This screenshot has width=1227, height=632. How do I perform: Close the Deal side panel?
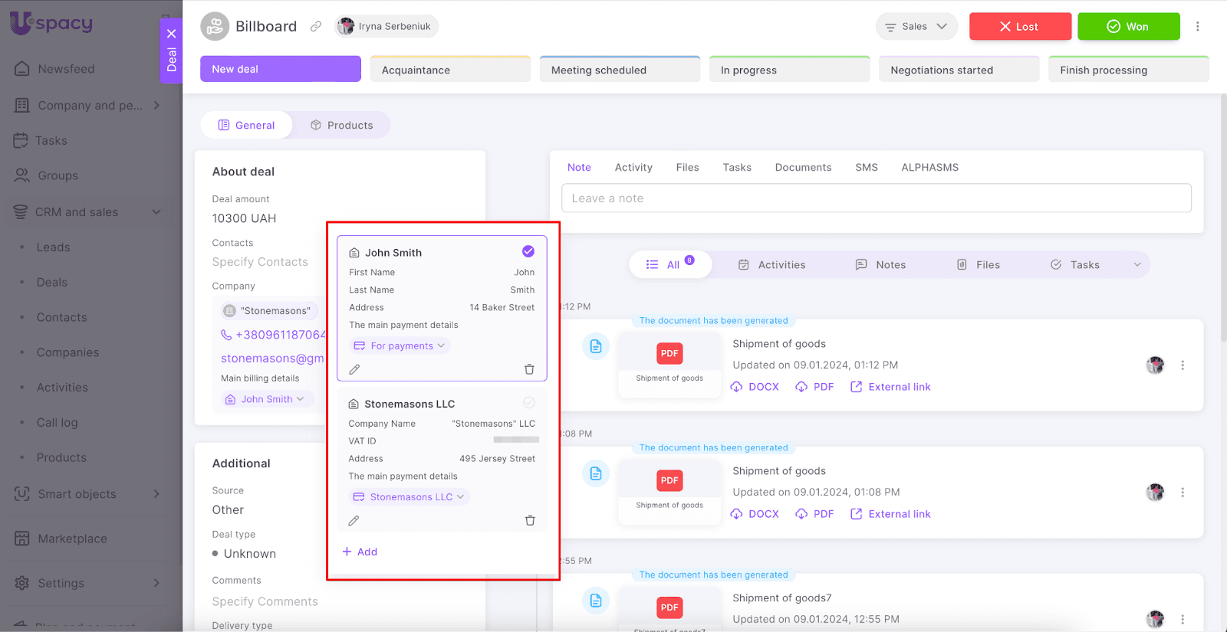click(x=171, y=34)
